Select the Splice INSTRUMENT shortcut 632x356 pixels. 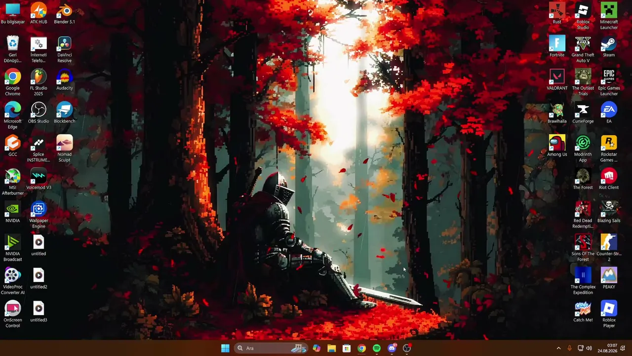point(39,149)
